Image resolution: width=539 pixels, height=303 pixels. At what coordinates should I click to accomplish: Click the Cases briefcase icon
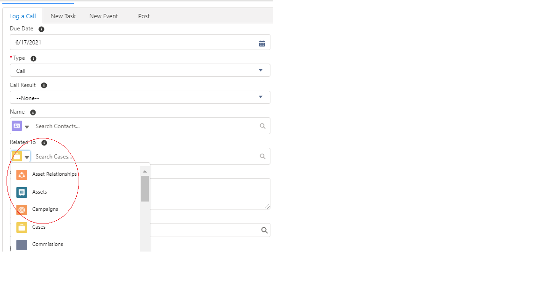pos(22,227)
